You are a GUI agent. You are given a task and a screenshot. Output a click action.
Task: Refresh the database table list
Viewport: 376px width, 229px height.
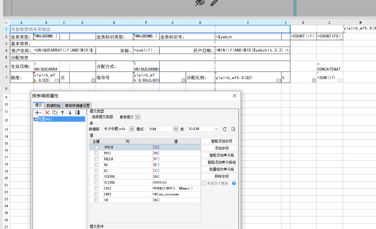(x=225, y=129)
